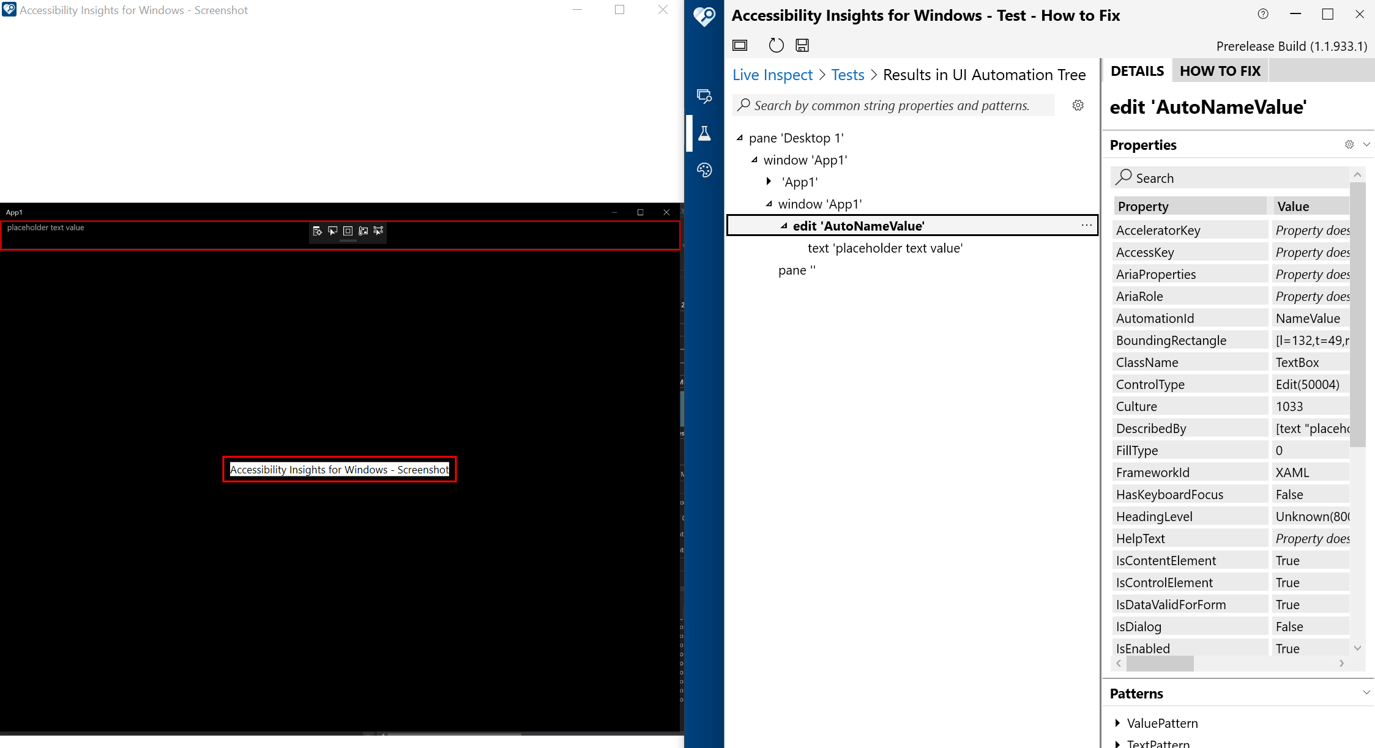1375x748 pixels.
Task: Open the Properties panel settings gear
Action: pos(1349,144)
